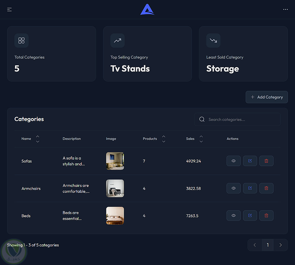Click 'Showing 1 - 3 of 5 categories' text

[x=33, y=245]
